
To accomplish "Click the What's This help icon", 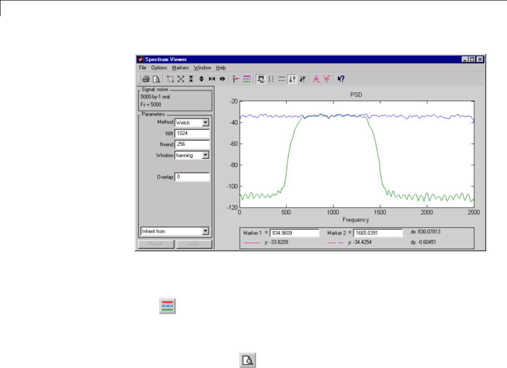I will (x=341, y=79).
